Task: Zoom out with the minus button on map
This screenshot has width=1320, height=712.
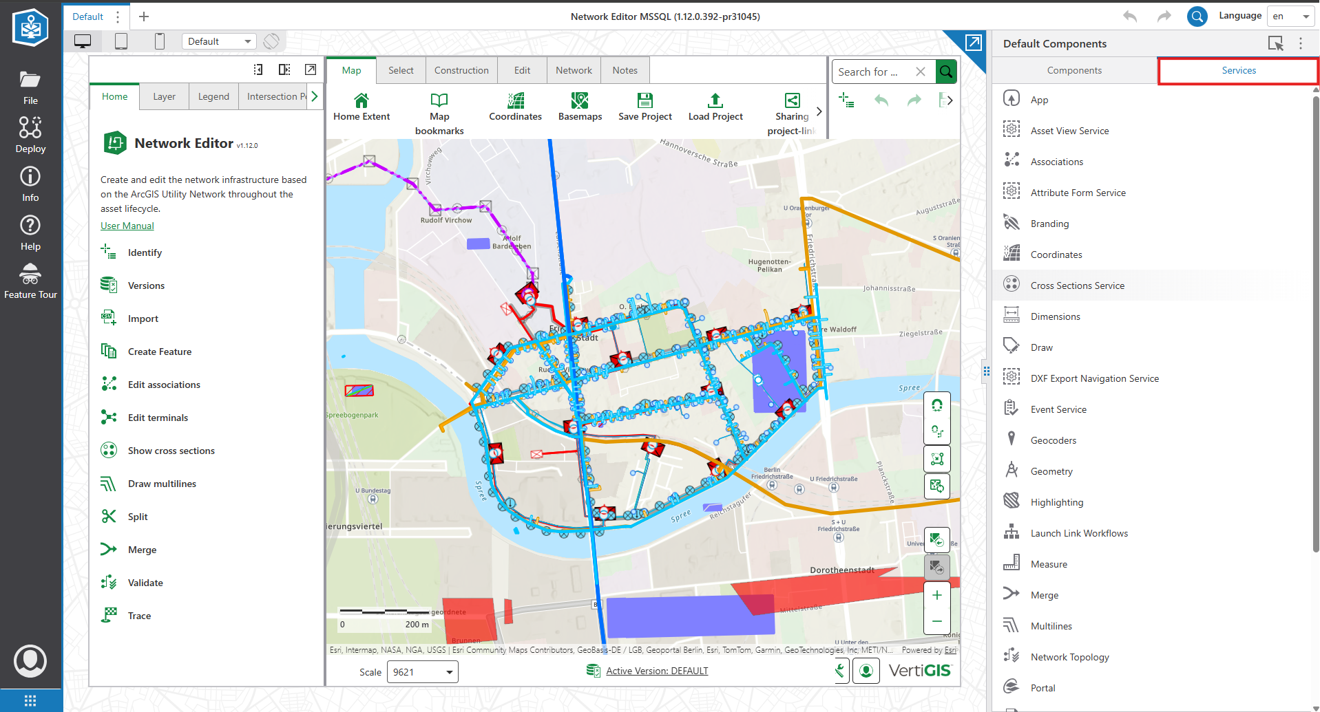Action: point(936,621)
